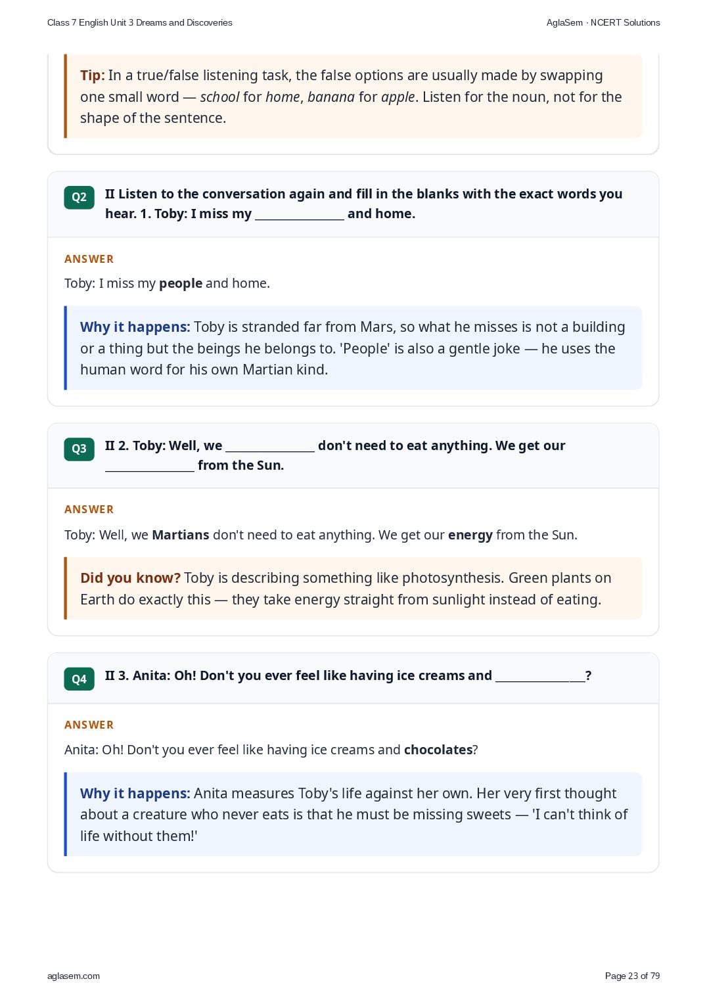Click the aglasem.com footer link
Image resolution: width=707 pixels, height=1000 pixels.
click(74, 976)
